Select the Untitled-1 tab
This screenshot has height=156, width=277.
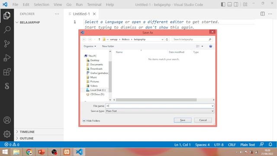(x=81, y=14)
